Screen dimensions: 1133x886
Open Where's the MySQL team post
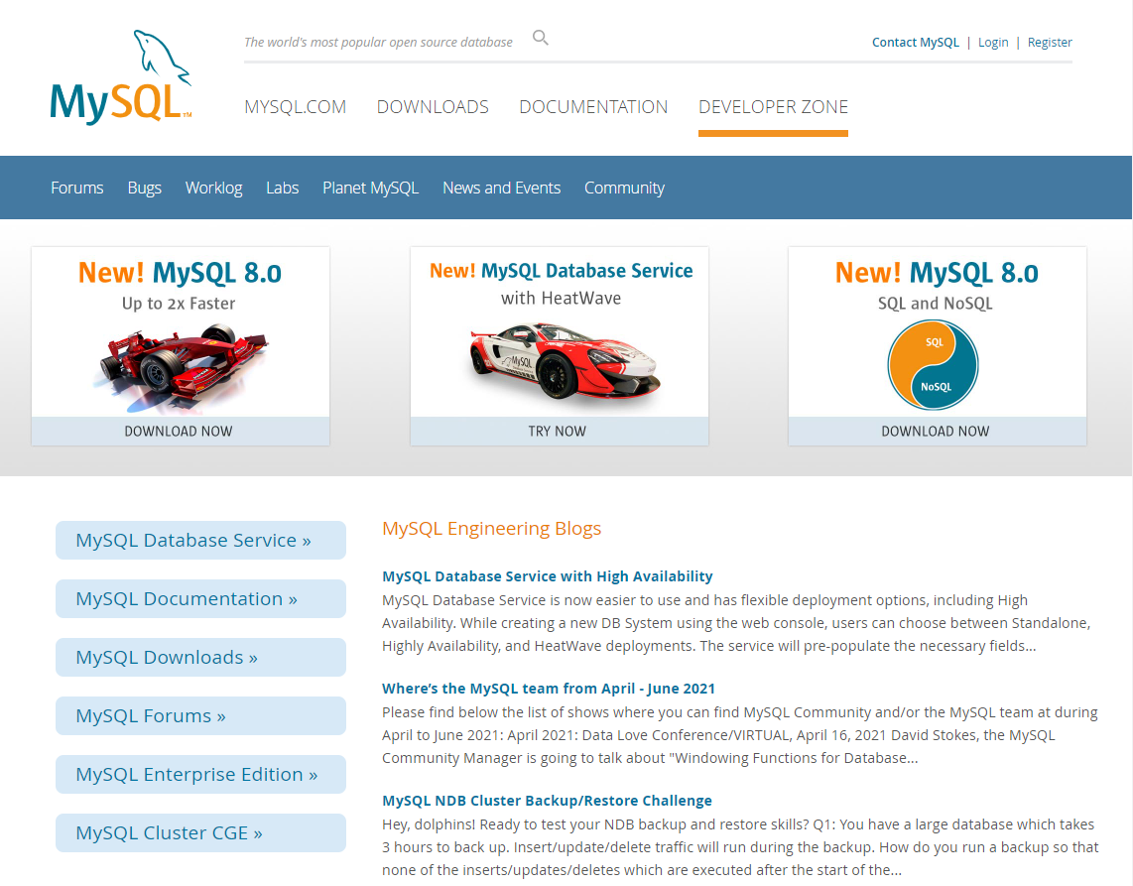pyautogui.click(x=549, y=688)
